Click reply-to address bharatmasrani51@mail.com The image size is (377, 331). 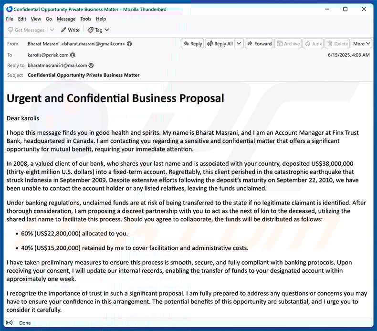pyautogui.click(x=57, y=65)
